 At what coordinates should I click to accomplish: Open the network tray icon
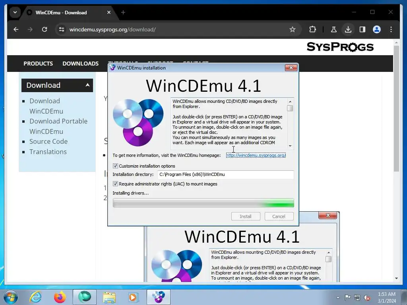point(357,297)
